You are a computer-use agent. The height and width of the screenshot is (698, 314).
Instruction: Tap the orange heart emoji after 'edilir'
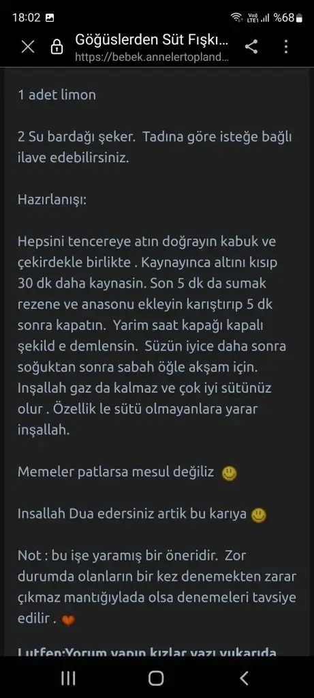click(x=68, y=620)
